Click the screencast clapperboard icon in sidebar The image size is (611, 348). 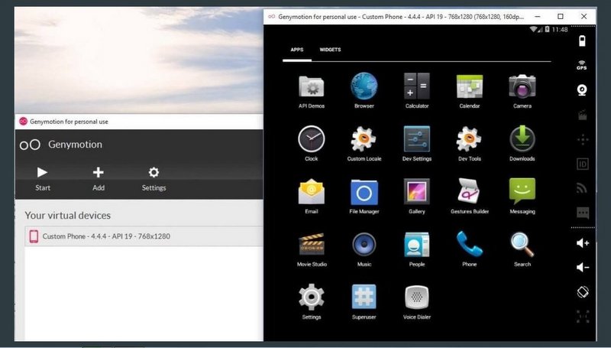[x=583, y=115]
